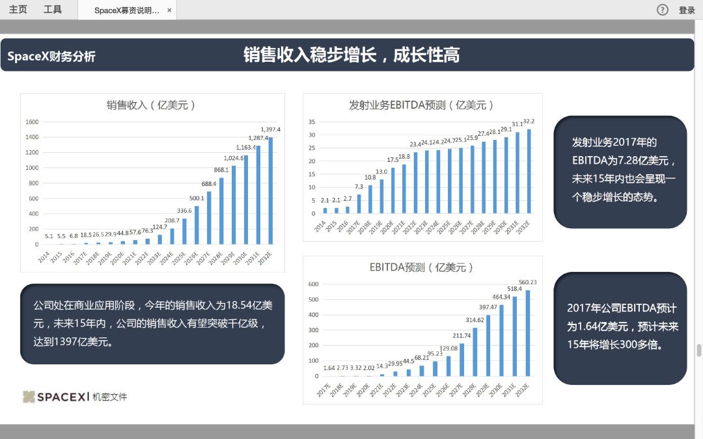Click the 17.5 data label
Image resolution: width=703 pixels, height=439 pixels.
tap(393, 159)
